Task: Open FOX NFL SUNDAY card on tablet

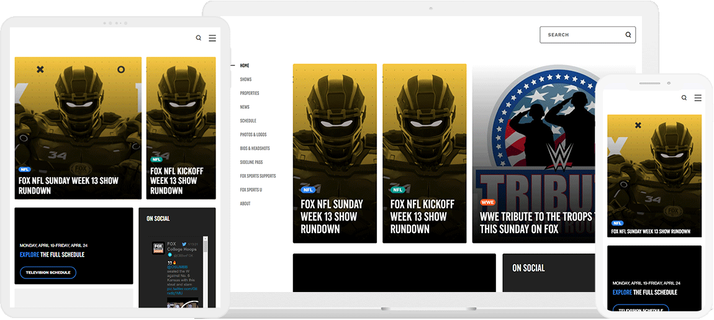Action: pyautogui.click(x=78, y=128)
